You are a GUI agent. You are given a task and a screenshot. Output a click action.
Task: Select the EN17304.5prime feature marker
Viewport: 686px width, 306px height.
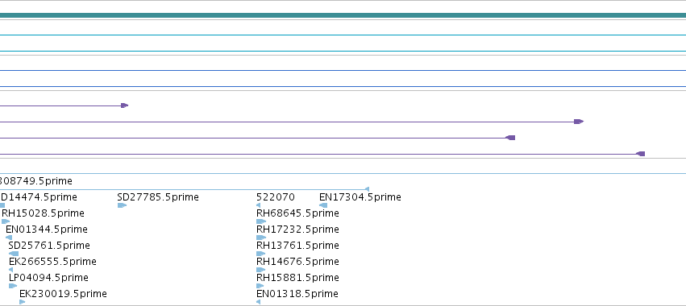323,205
